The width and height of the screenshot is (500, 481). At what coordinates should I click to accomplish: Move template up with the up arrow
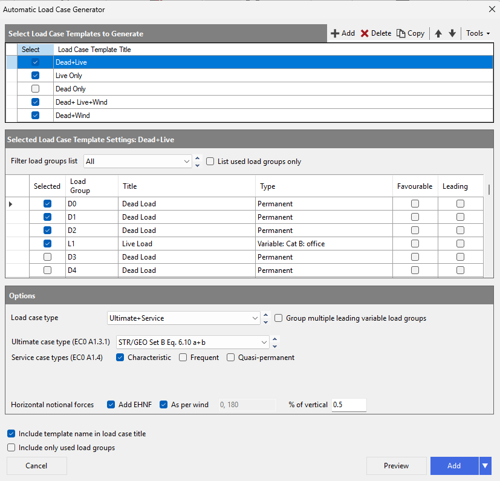pos(439,33)
